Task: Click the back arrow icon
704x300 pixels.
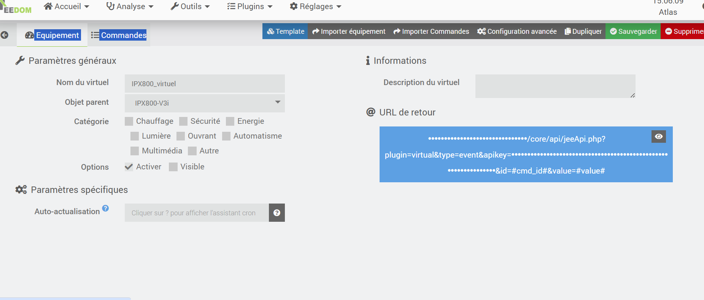Action: click(5, 35)
